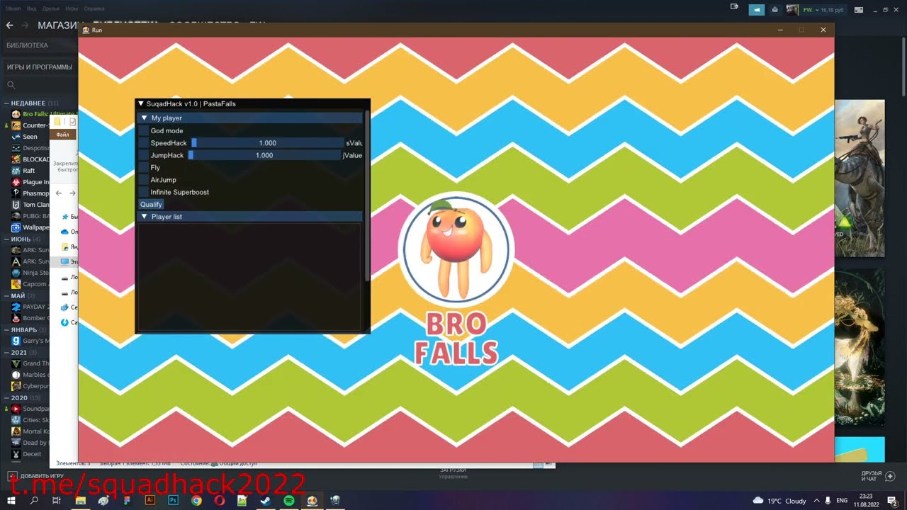
Task: Open Spotify from taskbar
Action: pyautogui.click(x=289, y=500)
